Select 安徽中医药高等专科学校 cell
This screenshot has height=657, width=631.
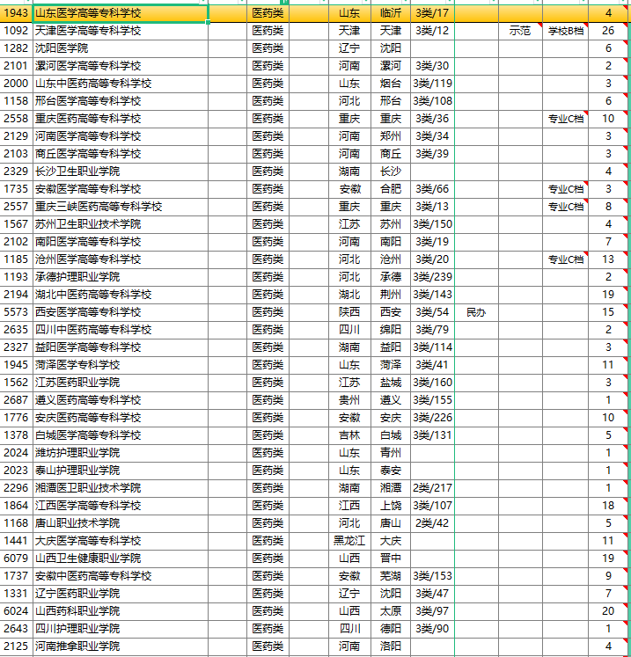(x=121, y=577)
